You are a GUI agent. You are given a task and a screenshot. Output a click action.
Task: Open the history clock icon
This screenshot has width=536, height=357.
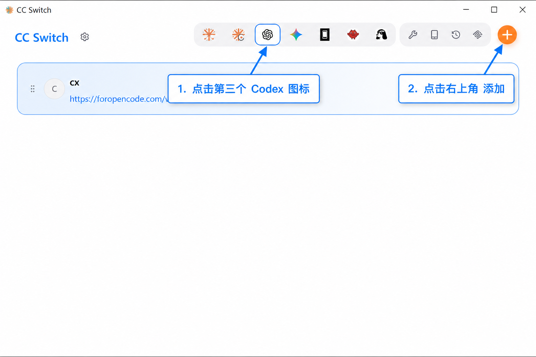click(x=456, y=35)
